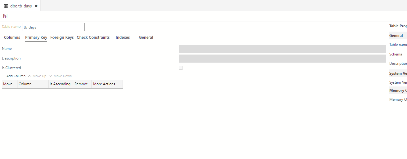Click the Schema label in properties pane
Viewport: 407px width, 159px height.
[x=396, y=54]
